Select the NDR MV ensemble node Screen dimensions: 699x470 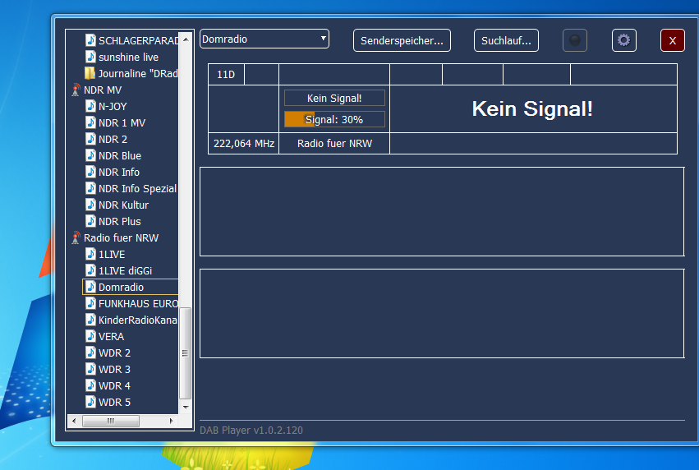103,90
